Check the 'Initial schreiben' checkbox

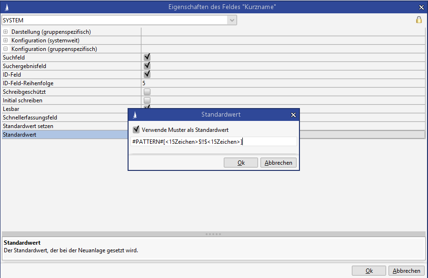(147, 100)
